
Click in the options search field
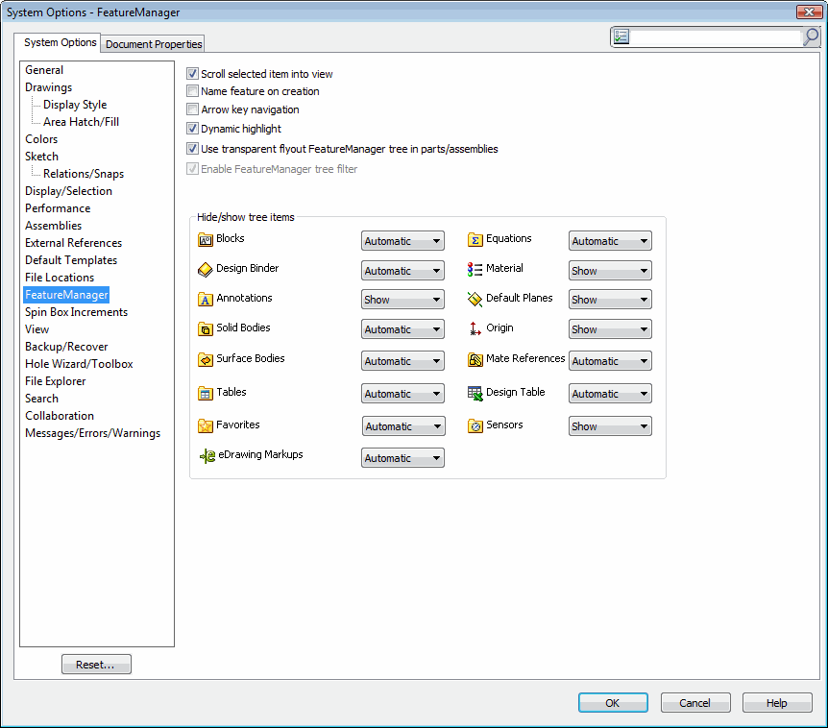point(716,36)
